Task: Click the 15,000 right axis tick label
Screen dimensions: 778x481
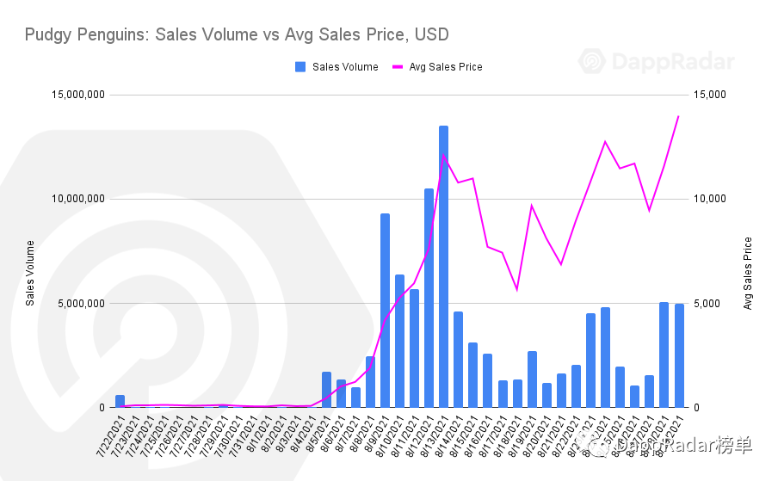Action: (x=710, y=94)
